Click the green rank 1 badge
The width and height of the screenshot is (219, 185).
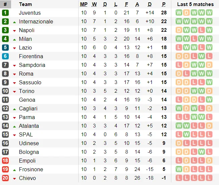pyautogui.click(x=5, y=13)
